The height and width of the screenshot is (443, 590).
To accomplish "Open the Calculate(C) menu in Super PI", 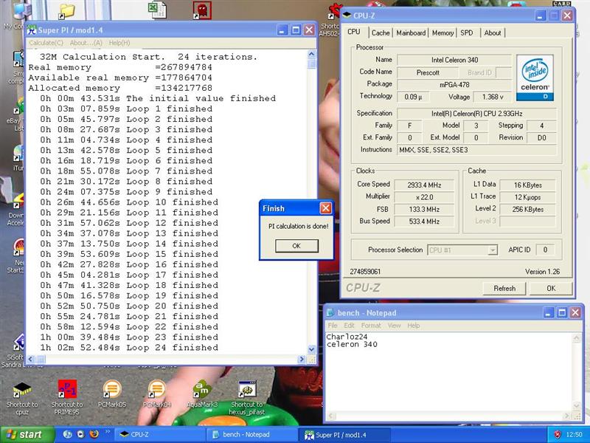I will tap(46, 43).
